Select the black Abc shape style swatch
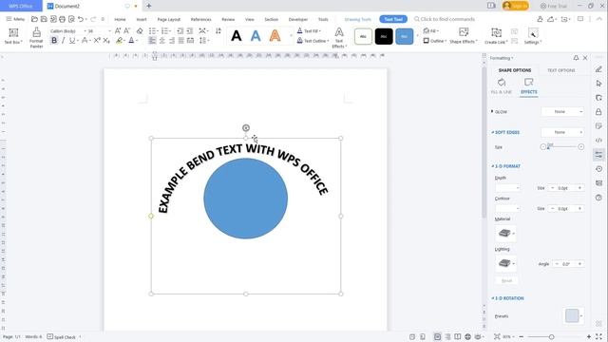 384,36
